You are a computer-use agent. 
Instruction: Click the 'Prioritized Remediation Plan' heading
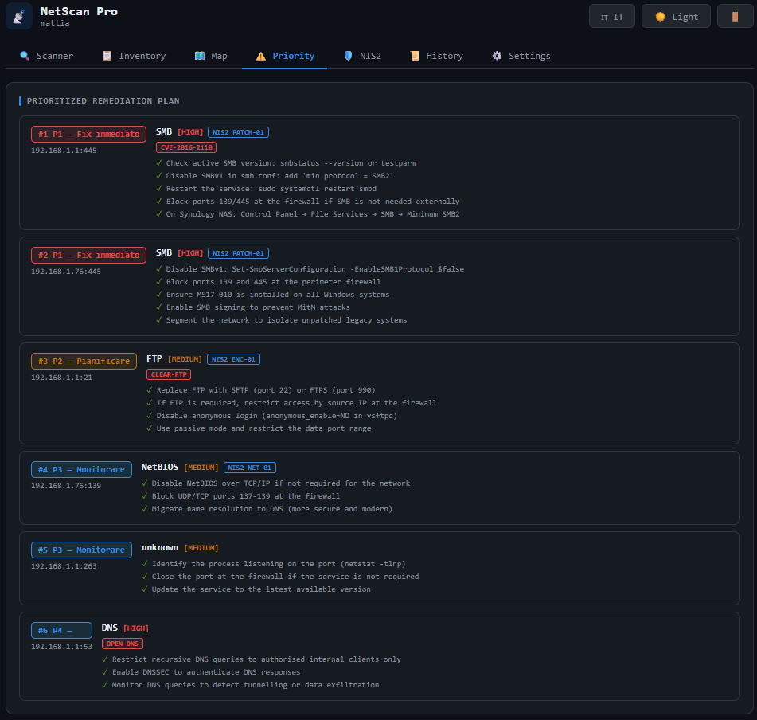click(103, 101)
